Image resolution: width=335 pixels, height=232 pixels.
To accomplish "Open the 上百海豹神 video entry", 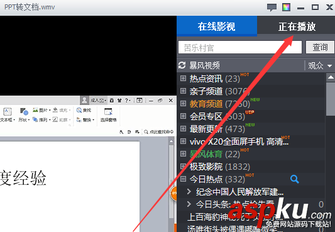I will pos(235,217).
